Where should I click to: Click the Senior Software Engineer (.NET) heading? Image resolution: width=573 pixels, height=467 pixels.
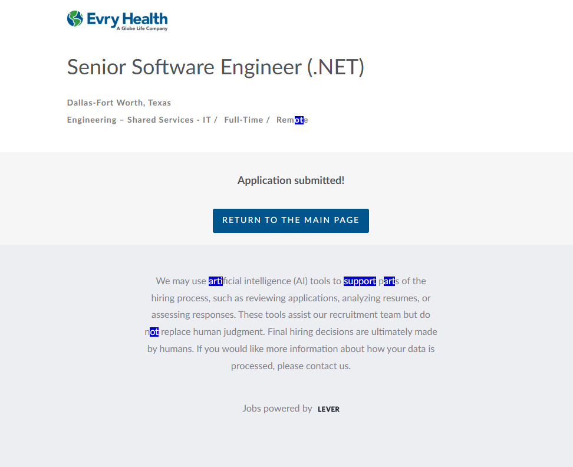pos(216,67)
